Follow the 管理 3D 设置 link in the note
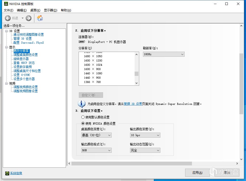Screen dimensions: 246x181 point(133,104)
